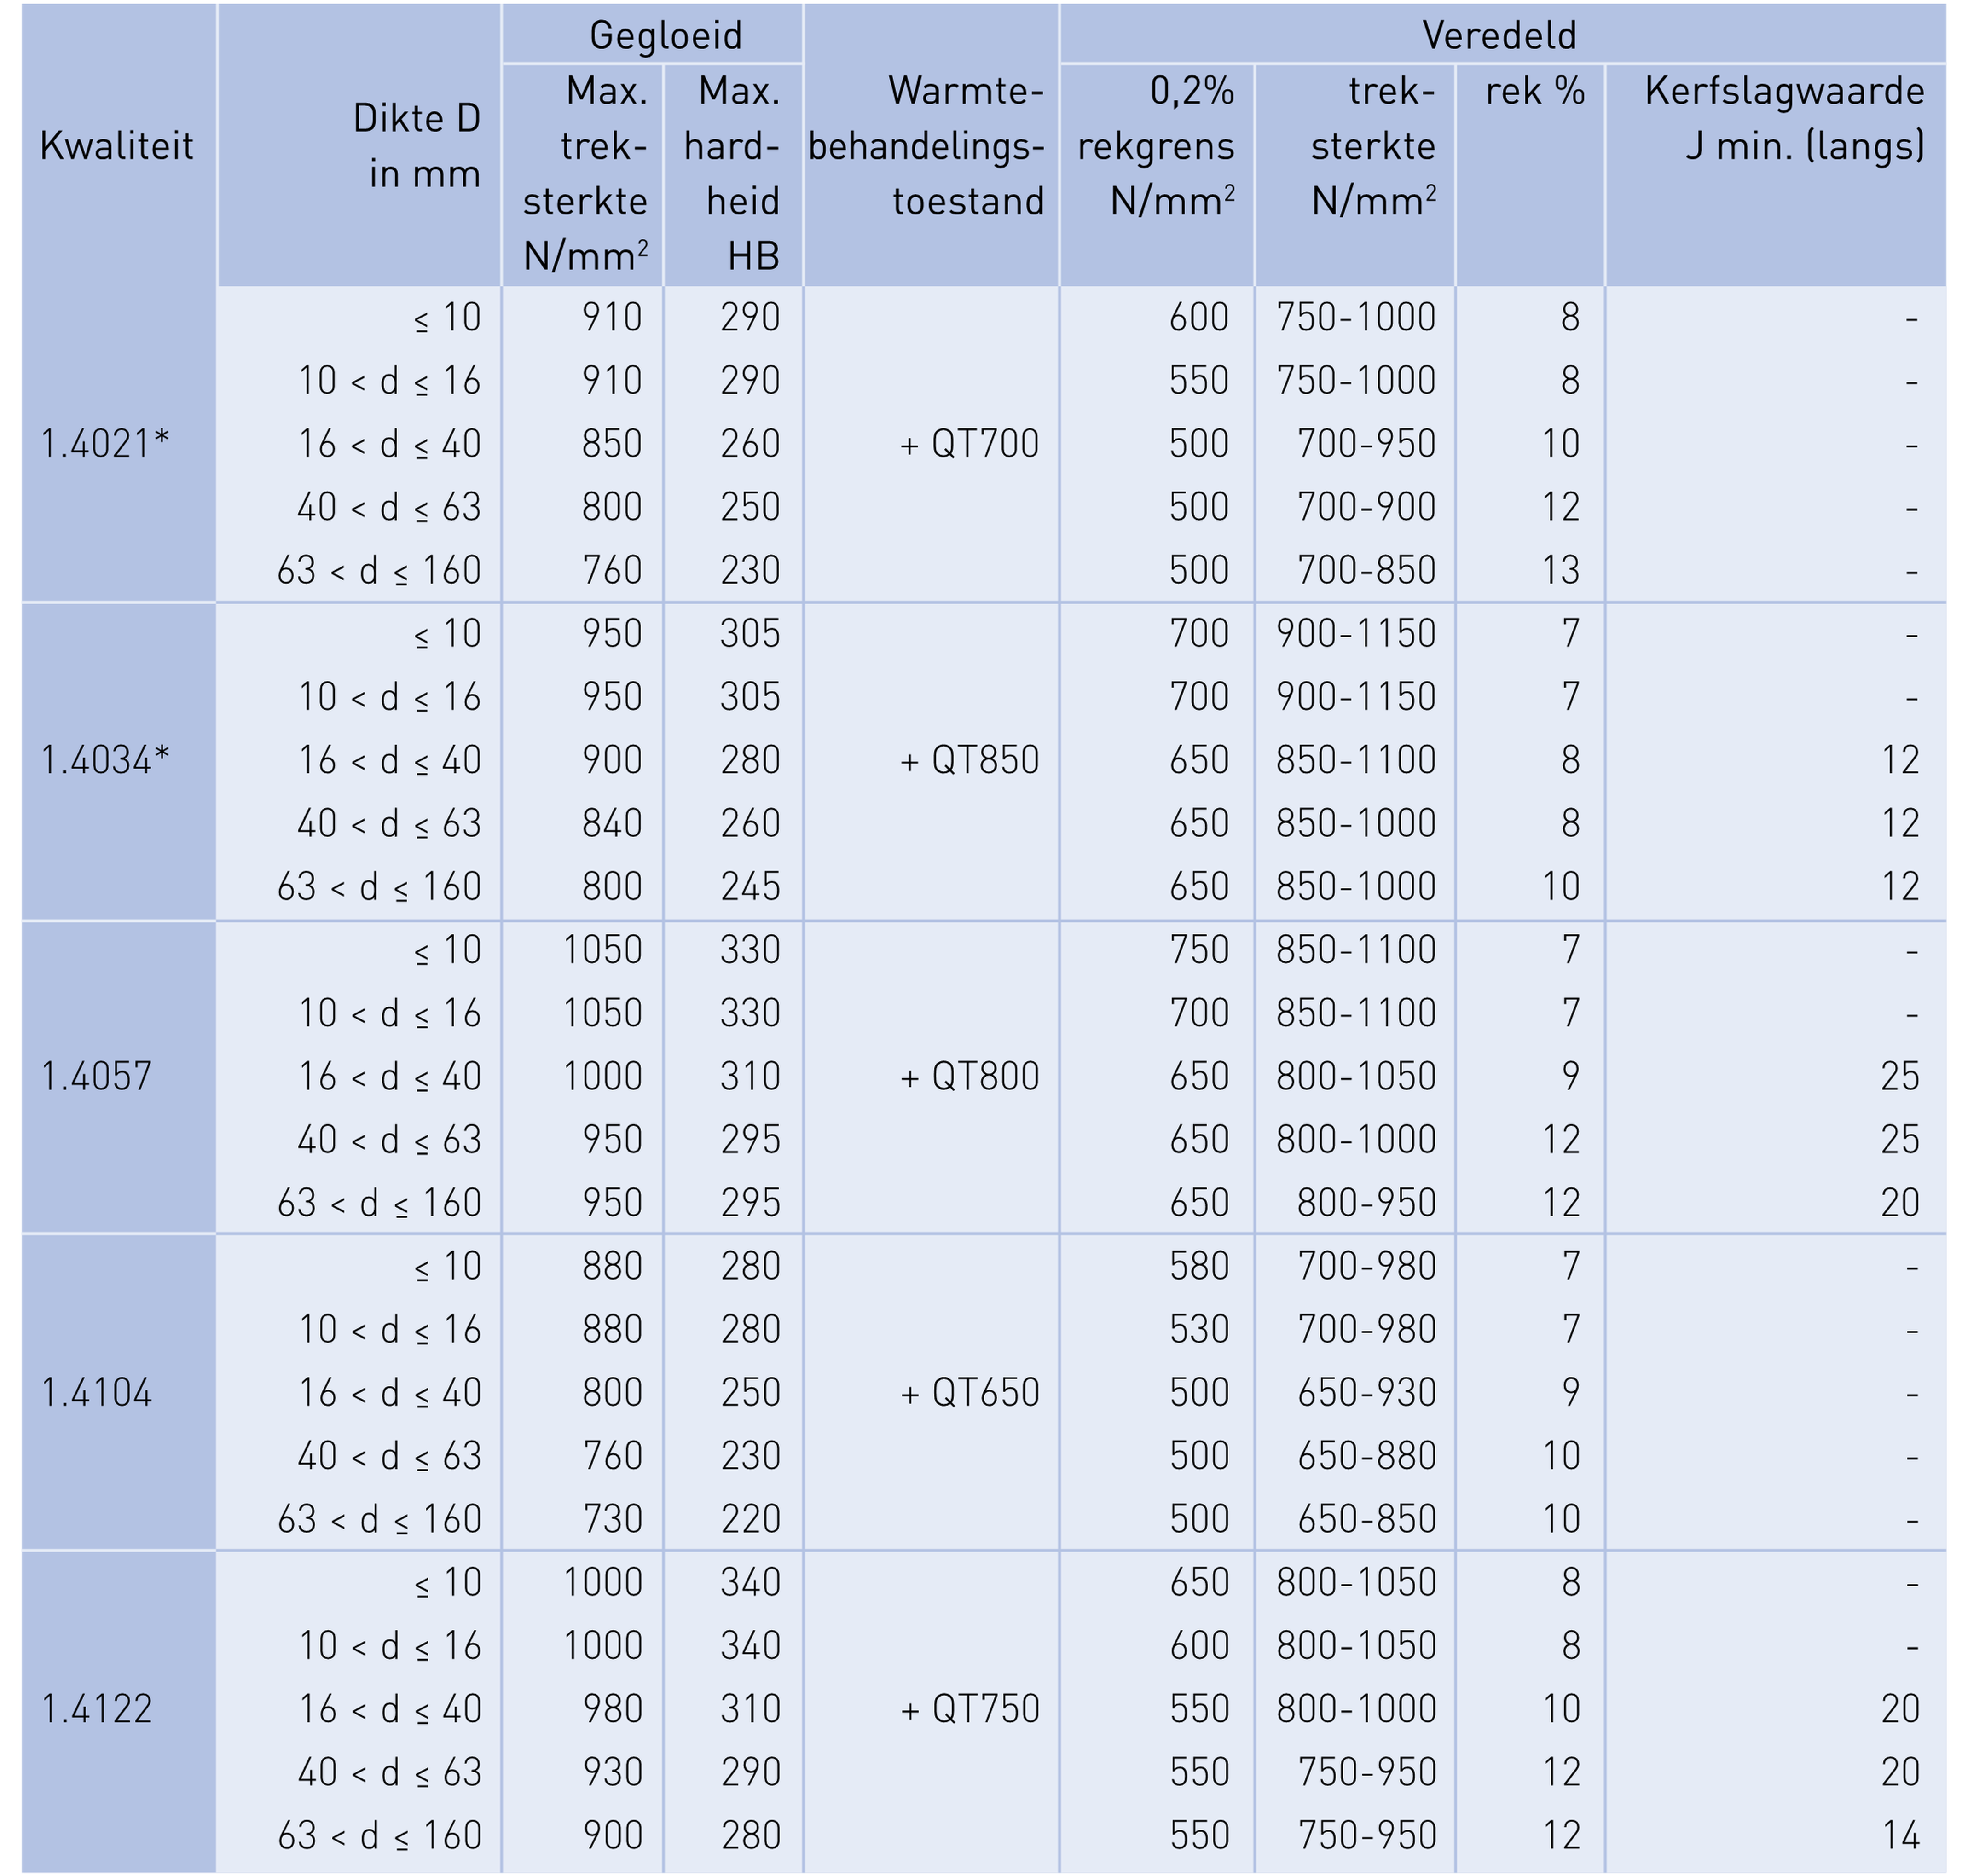Select the 1.4021* quality cell
This screenshot has height=1876, width=1968.
click(105, 444)
